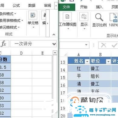Click the 分数 header cell in left window
Viewport: 118px width, 118px height.
click(5, 59)
